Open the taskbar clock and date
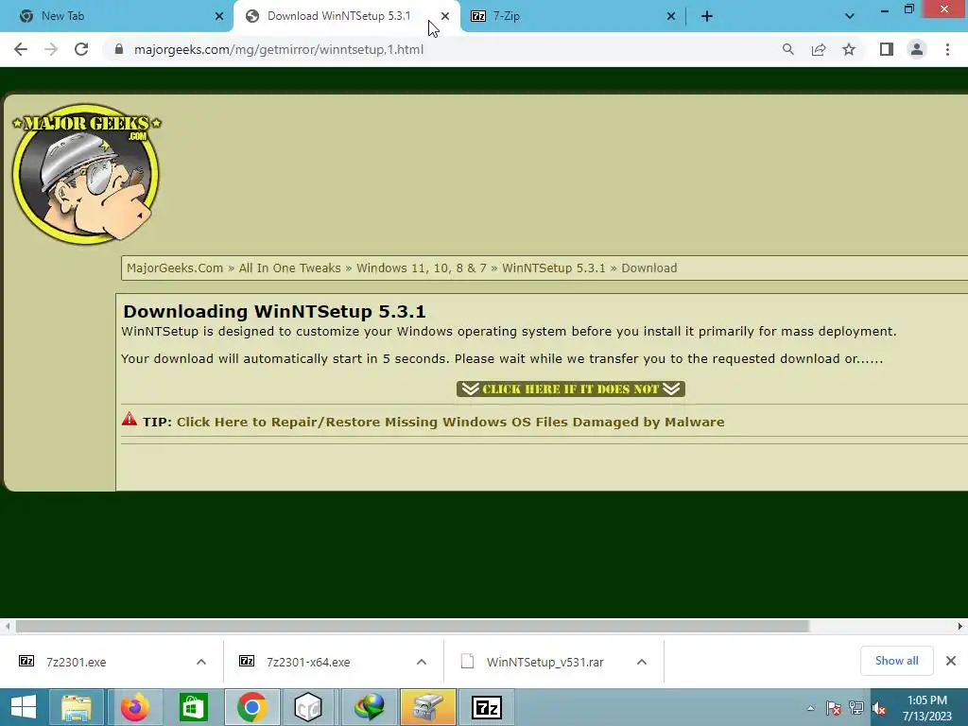This screenshot has width=968, height=726. pos(927,708)
